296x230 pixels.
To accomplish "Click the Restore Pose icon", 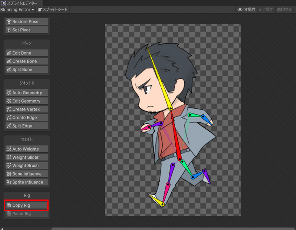I will (9, 21).
